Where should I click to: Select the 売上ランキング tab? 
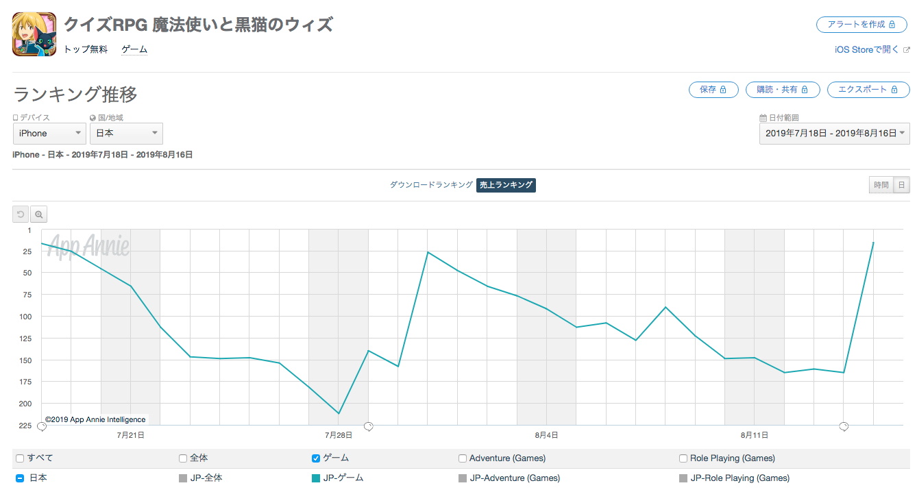506,185
